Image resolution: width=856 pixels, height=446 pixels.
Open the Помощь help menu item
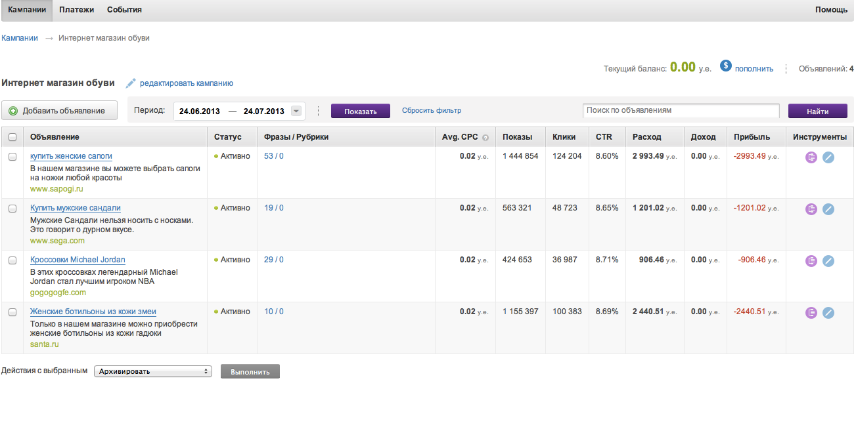(830, 10)
